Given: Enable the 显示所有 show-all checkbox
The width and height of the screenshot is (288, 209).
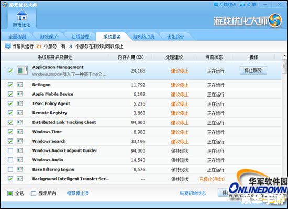Looking at the screenshot, I should pos(34,193).
